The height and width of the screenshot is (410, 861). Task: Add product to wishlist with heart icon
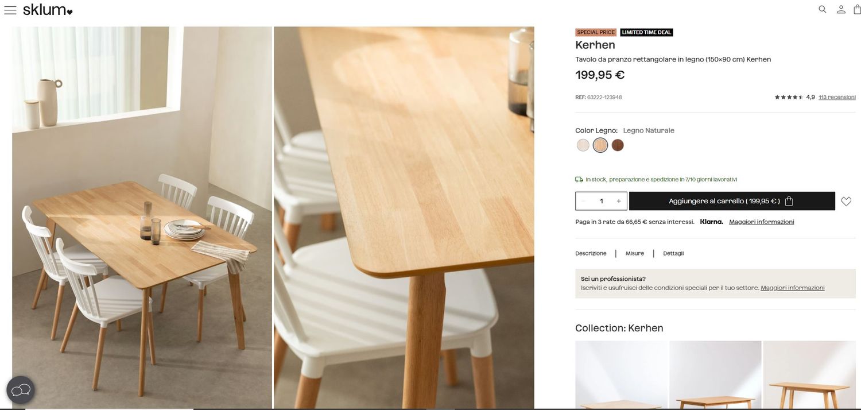pyautogui.click(x=846, y=202)
